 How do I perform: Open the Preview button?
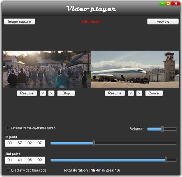(163, 22)
